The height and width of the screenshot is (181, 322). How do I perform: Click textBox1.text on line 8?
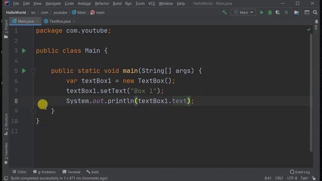click(x=162, y=101)
